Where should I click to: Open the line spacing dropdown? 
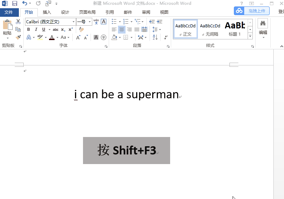click(160, 29)
